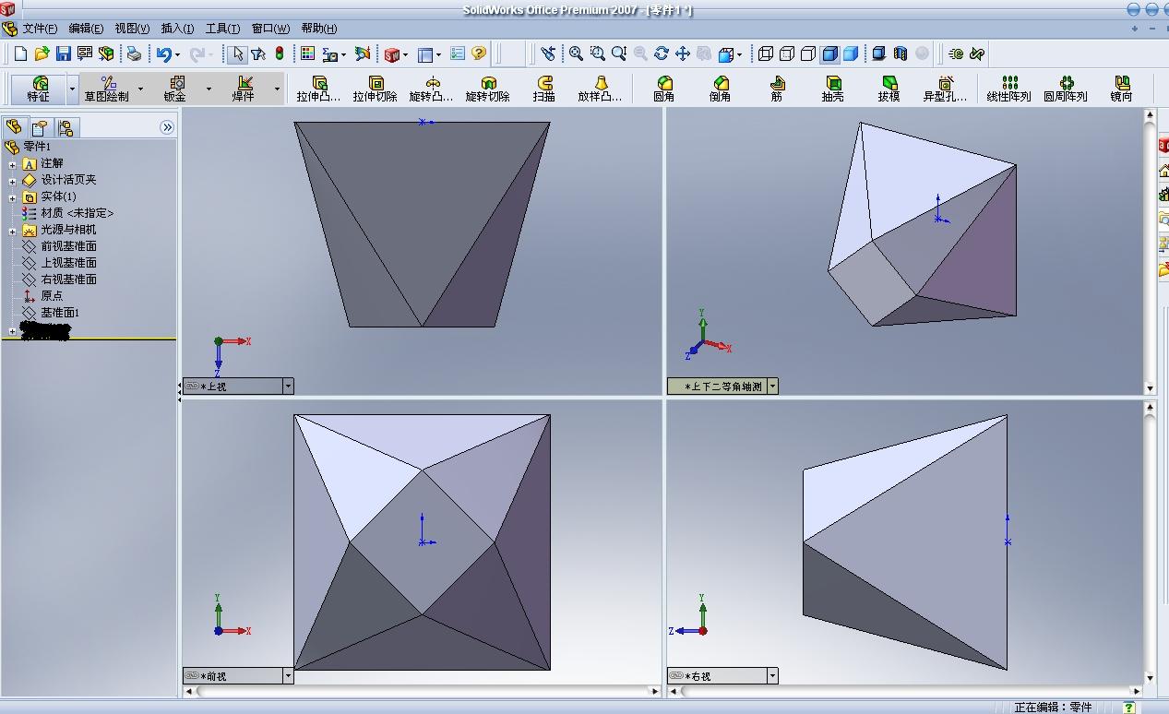Switch to Hidden Lines Removed display
Screen dimensions: 1169x714
[x=807, y=54]
